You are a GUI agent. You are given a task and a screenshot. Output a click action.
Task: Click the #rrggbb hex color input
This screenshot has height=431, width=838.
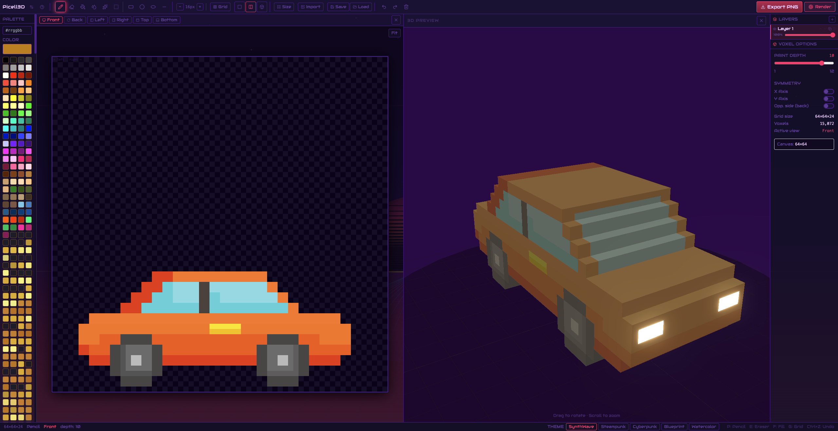[17, 30]
